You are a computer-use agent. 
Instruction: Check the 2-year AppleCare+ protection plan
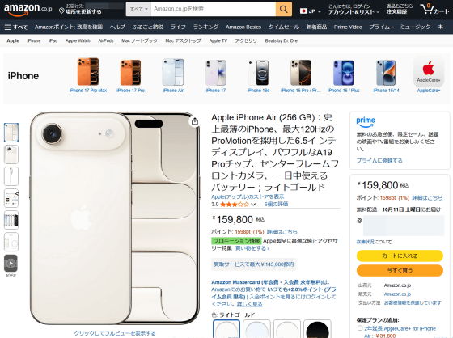360,327
